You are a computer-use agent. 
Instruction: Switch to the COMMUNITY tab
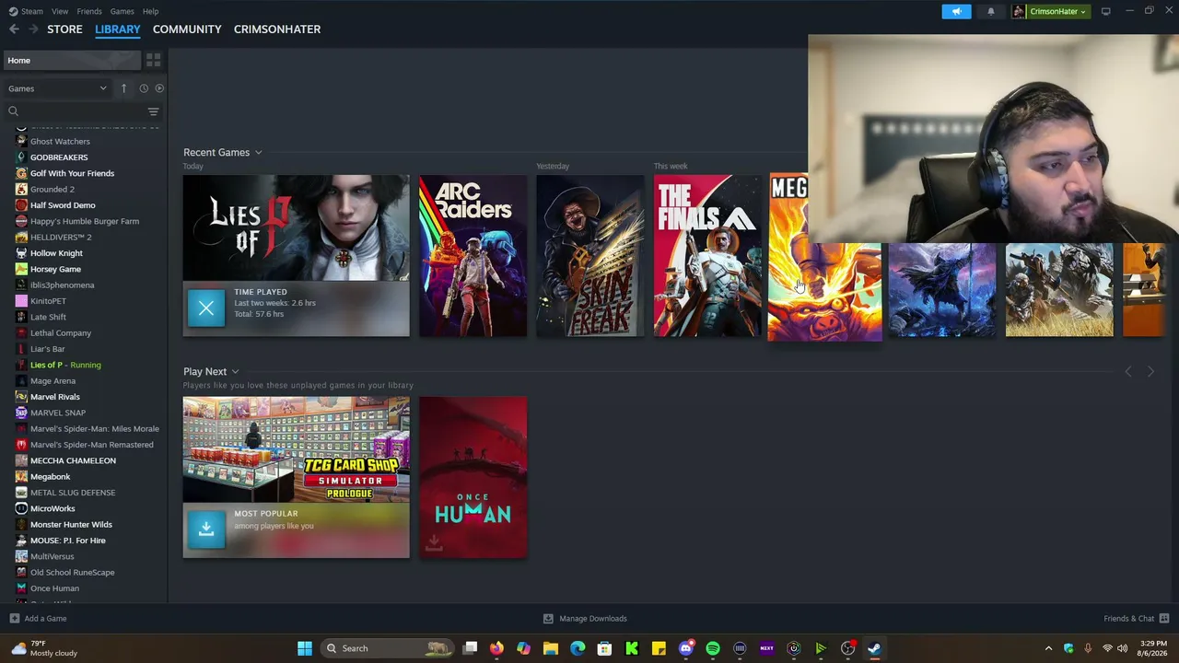pos(187,29)
